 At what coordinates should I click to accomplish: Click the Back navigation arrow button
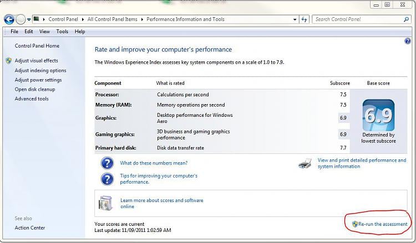point(9,19)
